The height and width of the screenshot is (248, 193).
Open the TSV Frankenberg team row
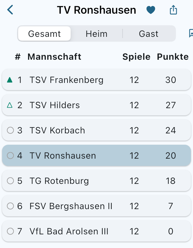tap(66, 80)
